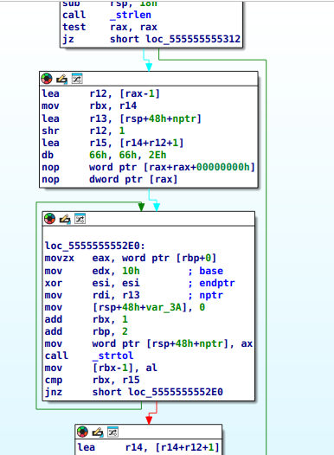Click the 'shr r12, 1' instruction
This screenshot has width=334, height=455.
pos(83,131)
